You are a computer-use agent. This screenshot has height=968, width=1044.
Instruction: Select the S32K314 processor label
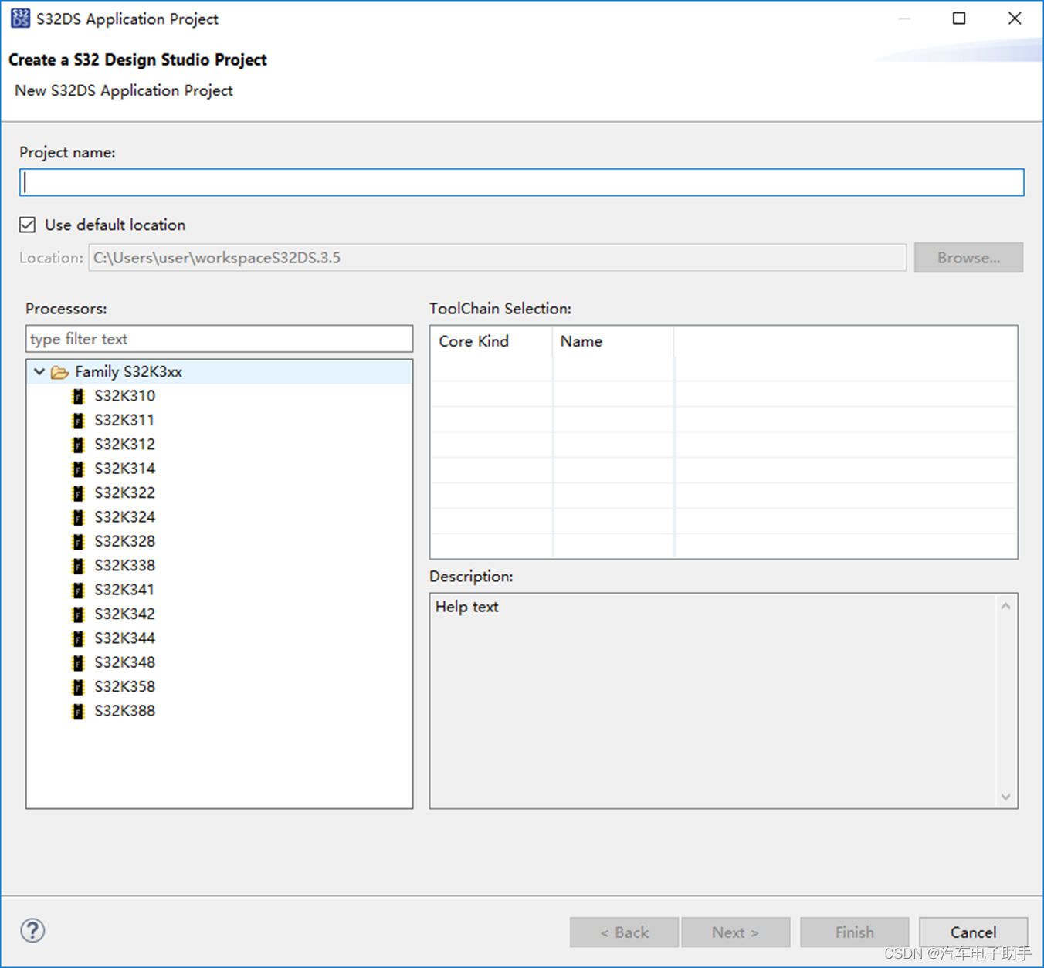tap(124, 469)
